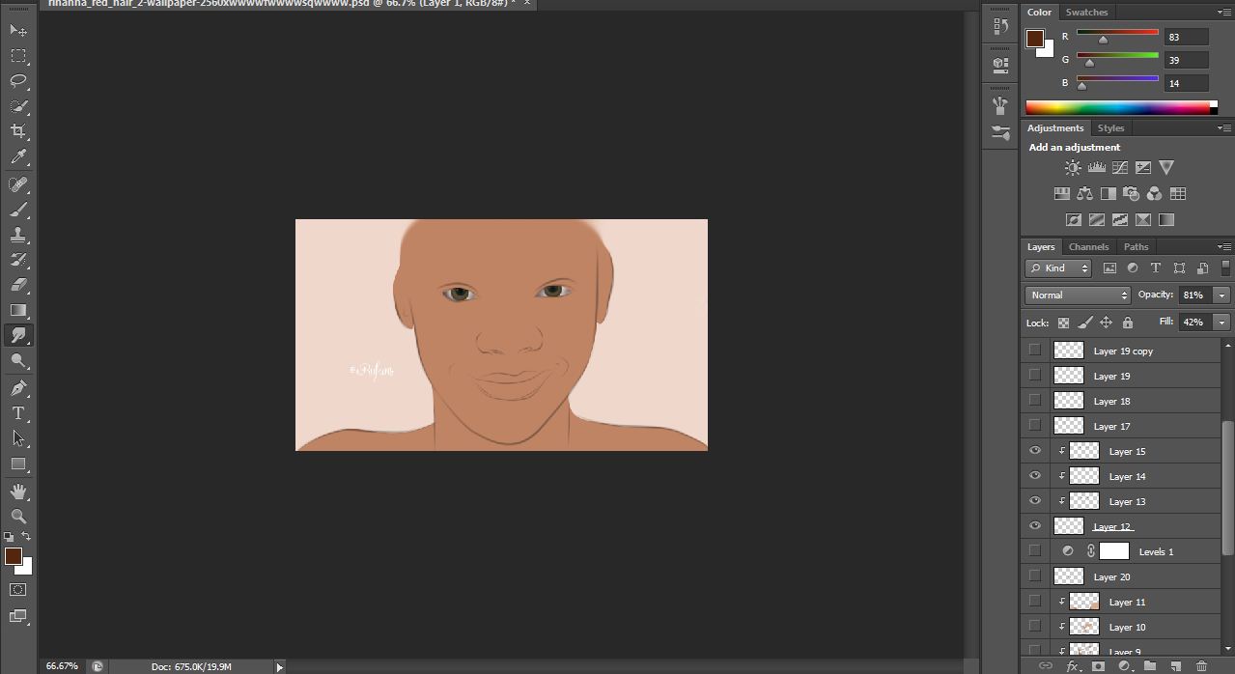This screenshot has width=1235, height=674.
Task: Hide Layer 12 visibility eye
Action: click(1035, 526)
